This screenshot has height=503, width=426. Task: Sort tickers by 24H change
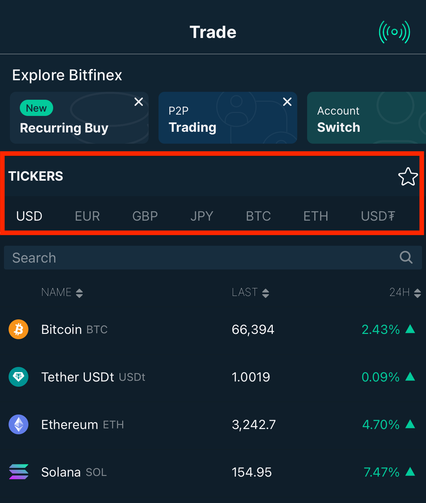(405, 292)
